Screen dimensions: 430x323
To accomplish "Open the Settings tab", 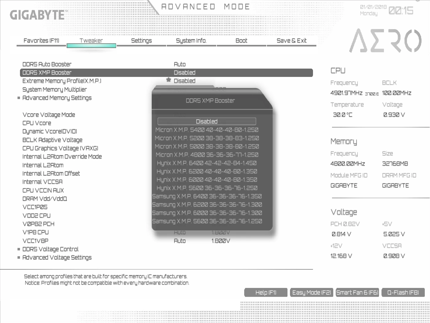I will [x=141, y=41].
